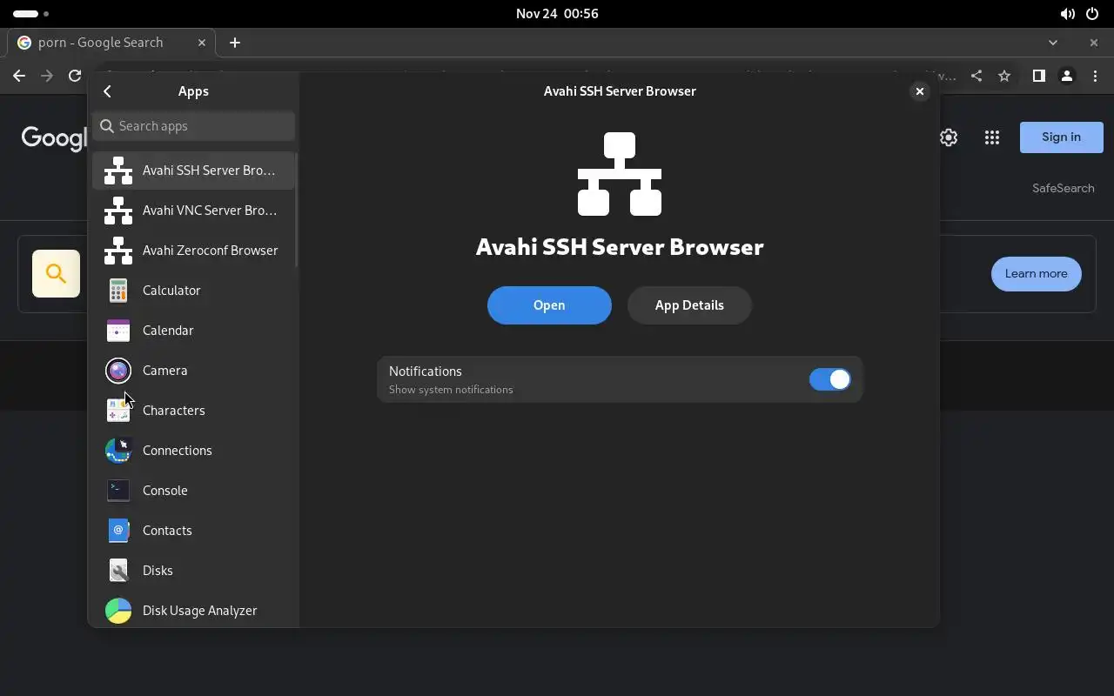Screen dimensions: 1114x696
Task: Click the Open button
Action: 549,305
